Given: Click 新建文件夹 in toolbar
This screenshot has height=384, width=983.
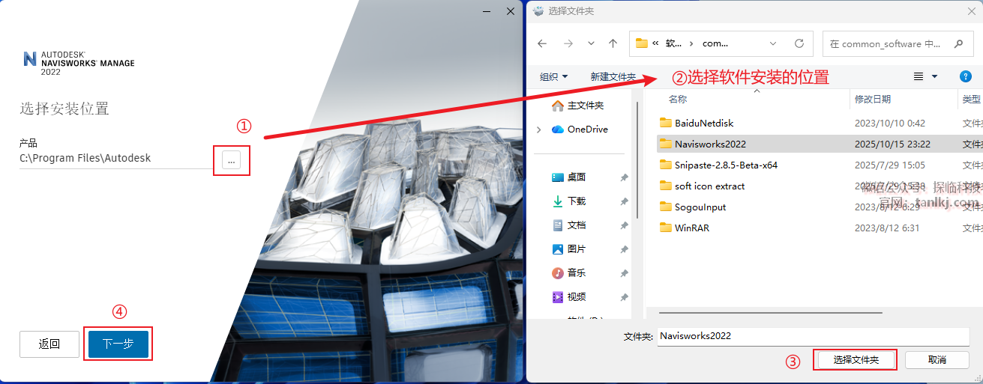Looking at the screenshot, I should [x=613, y=76].
